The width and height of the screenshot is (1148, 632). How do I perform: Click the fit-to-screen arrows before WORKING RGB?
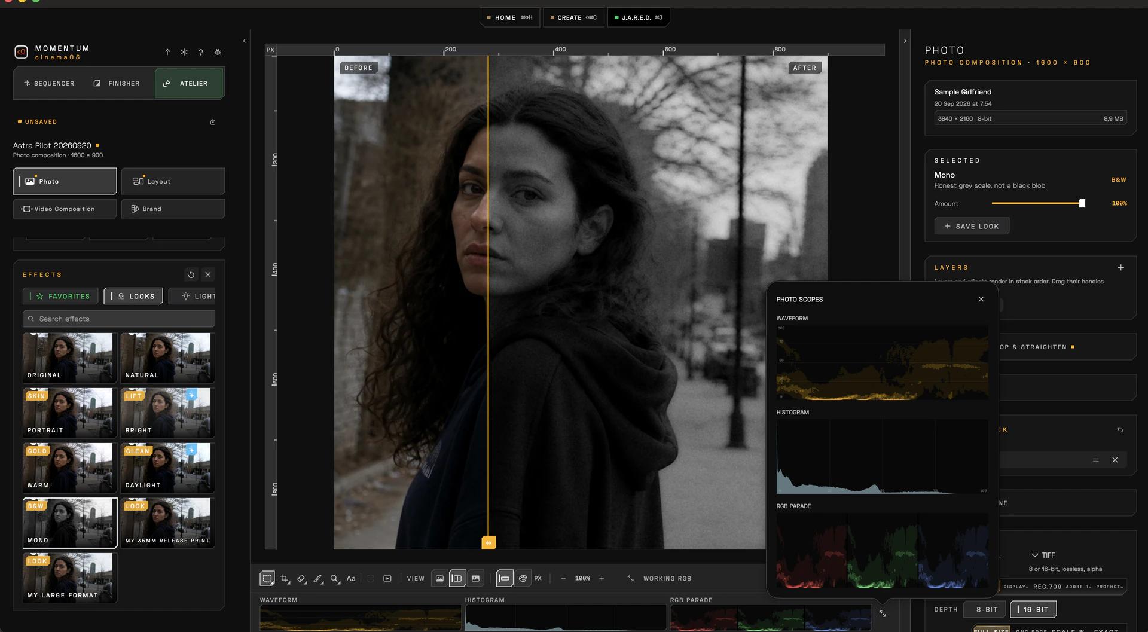click(630, 578)
